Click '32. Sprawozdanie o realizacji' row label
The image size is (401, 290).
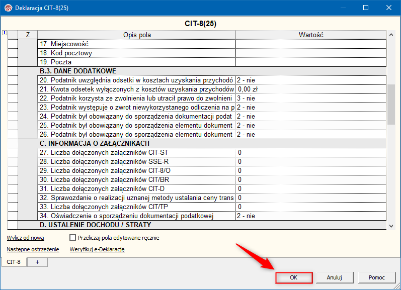[x=136, y=198]
